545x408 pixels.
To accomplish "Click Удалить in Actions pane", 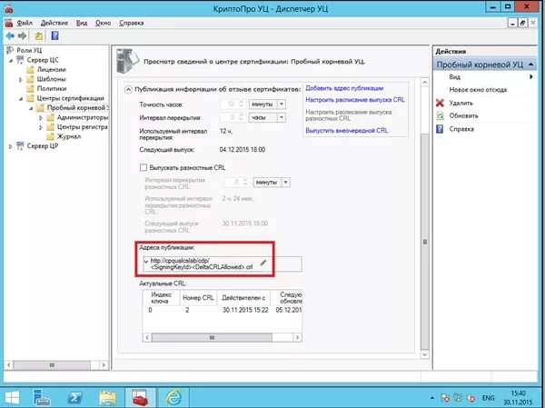I will (x=461, y=103).
